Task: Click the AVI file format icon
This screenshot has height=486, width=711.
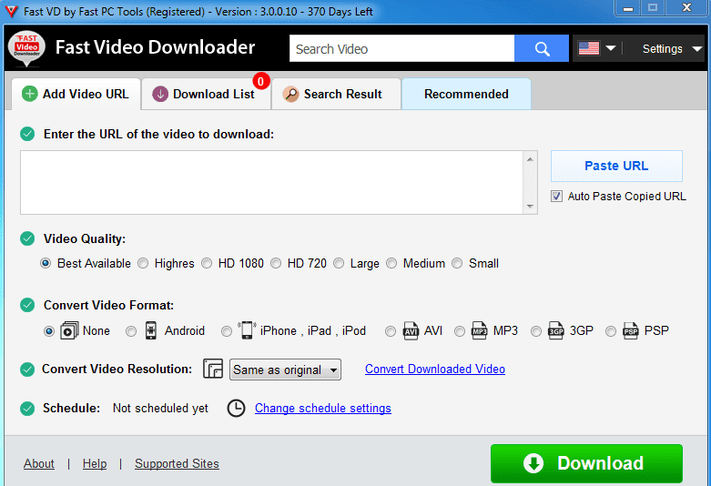Action: tap(411, 330)
